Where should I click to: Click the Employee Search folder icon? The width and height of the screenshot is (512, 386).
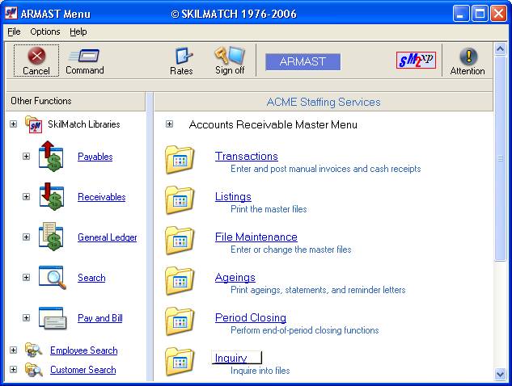click(34, 350)
